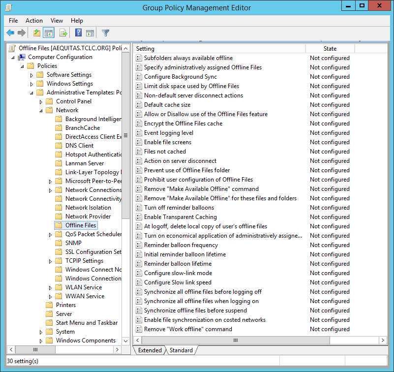Expand the WLAN Service tree node

pyautogui.click(x=51, y=287)
